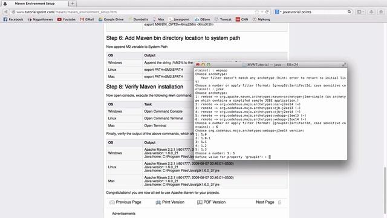387x218 pixels.
Task: Open the bookmarks list toolbar icon
Action: (359, 12)
